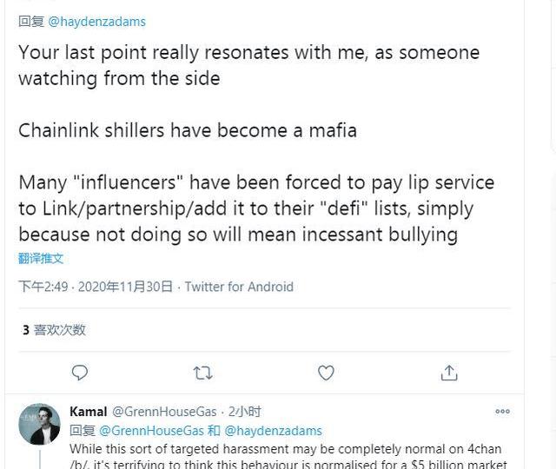The height and width of the screenshot is (469, 556).
Task: Click Kamal's profile avatar picture
Action: pyautogui.click(x=39, y=425)
